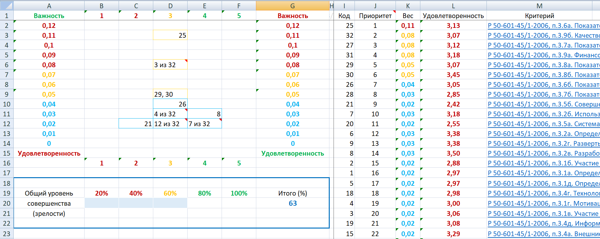Click the Select All corner triangle
The image size is (600, 239).
[7, 5]
